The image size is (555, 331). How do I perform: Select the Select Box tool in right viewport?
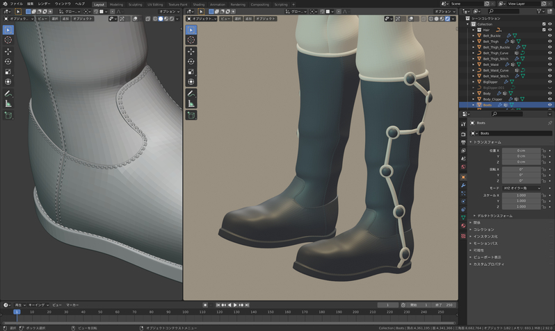(x=191, y=30)
